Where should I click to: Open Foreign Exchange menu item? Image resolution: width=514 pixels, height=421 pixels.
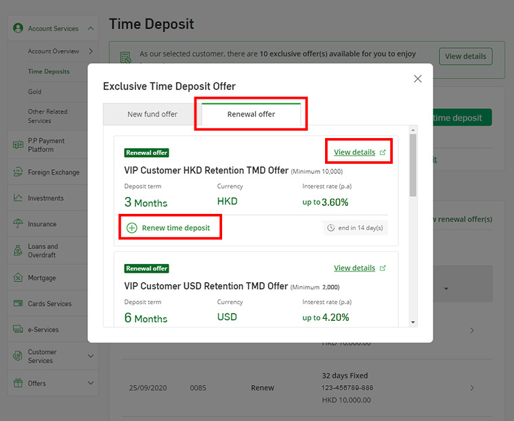pos(53,173)
